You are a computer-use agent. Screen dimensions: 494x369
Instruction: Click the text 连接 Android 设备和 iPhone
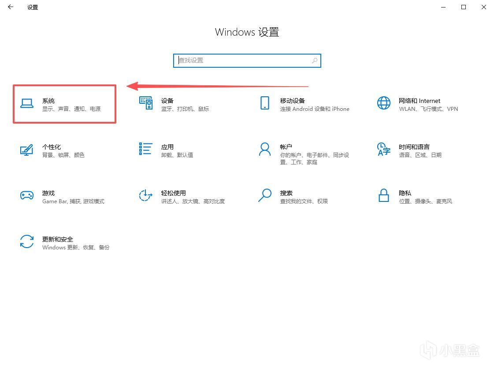314,109
